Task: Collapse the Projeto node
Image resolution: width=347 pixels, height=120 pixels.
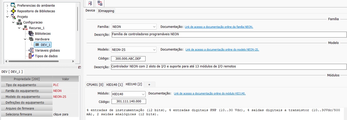Action: coord(7,17)
